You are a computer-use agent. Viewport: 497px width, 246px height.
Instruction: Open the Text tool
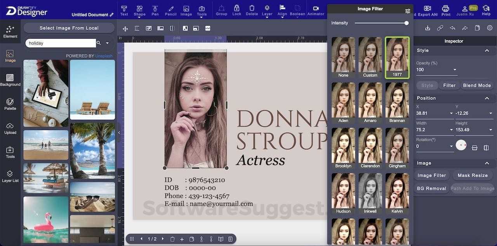[124, 10]
